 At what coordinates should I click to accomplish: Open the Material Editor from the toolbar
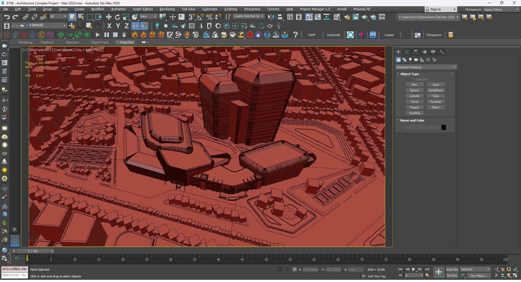(x=337, y=17)
